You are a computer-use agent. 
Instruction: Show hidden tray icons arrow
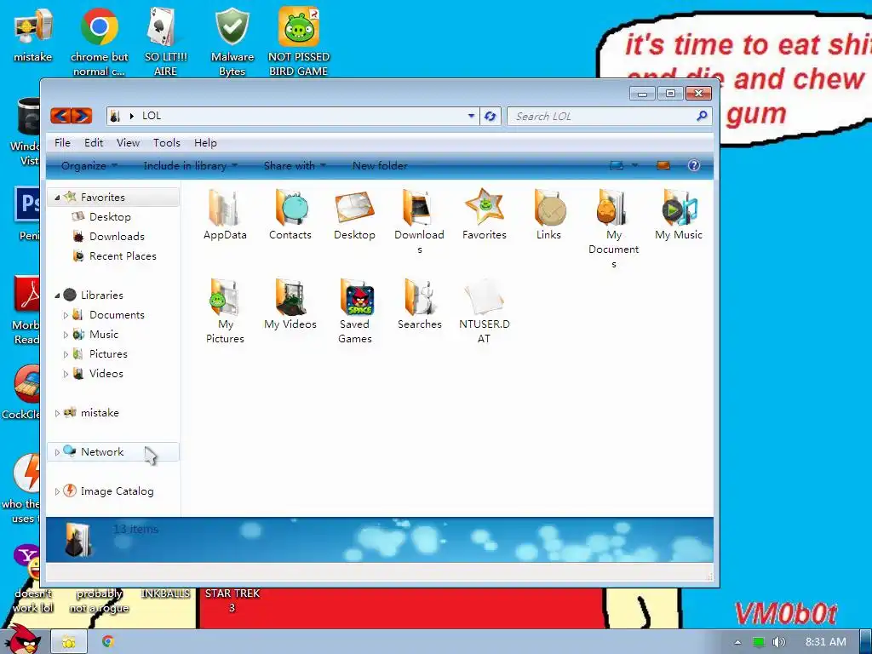click(x=737, y=642)
